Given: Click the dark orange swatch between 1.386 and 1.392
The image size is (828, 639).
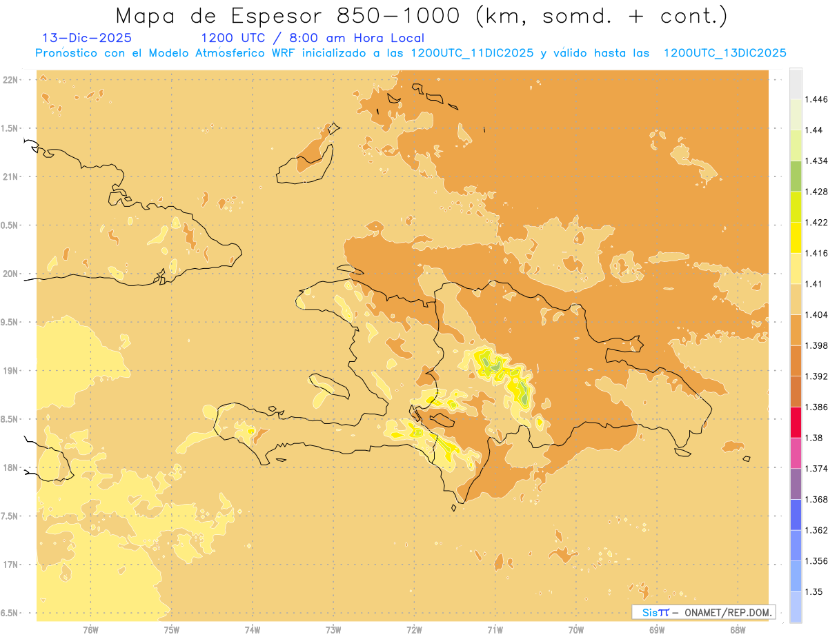Looking at the screenshot, I should pos(796,392).
